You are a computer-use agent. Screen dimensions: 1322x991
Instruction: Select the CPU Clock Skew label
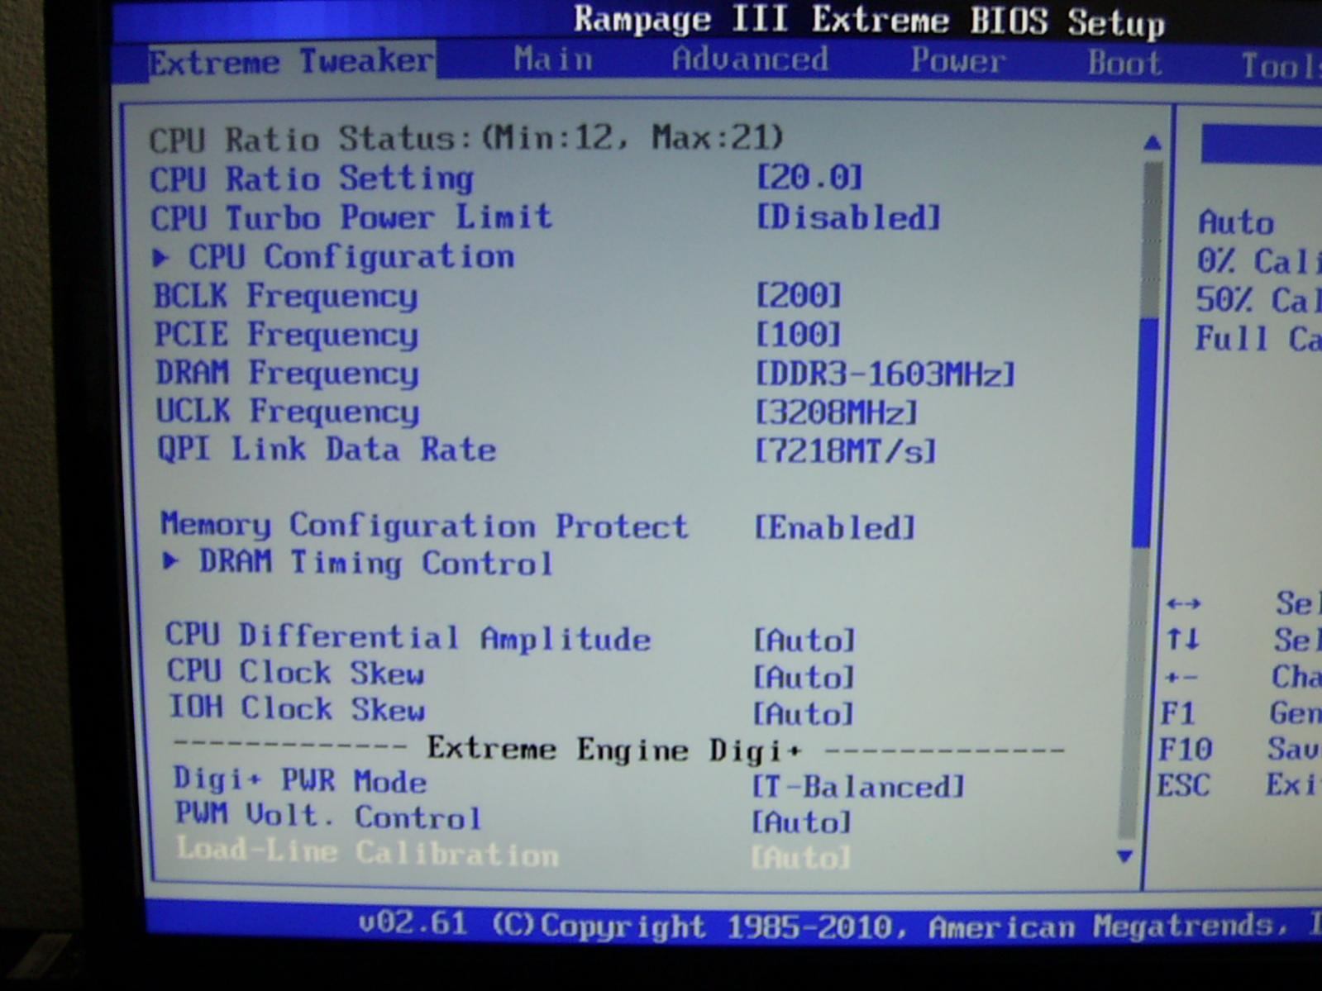click(x=296, y=672)
